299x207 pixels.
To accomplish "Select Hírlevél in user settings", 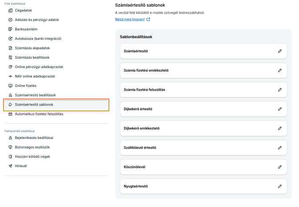I will [x=21, y=166].
